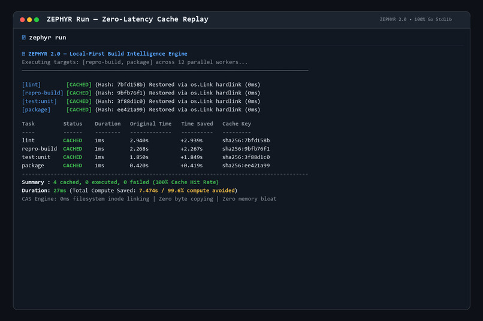The width and height of the screenshot is (483, 321).
Task: Click hash ee421a99 in the package log line
Action: [129, 109]
